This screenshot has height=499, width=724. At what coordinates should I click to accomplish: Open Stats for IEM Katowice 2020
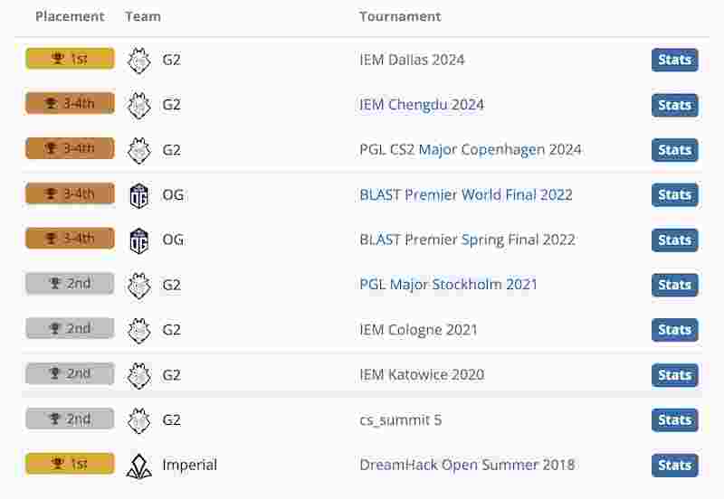coord(674,375)
